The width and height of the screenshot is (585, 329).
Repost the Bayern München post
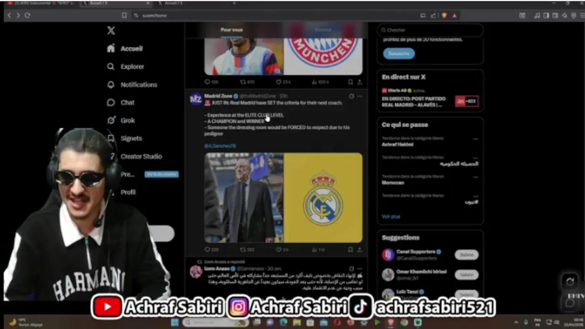247,82
